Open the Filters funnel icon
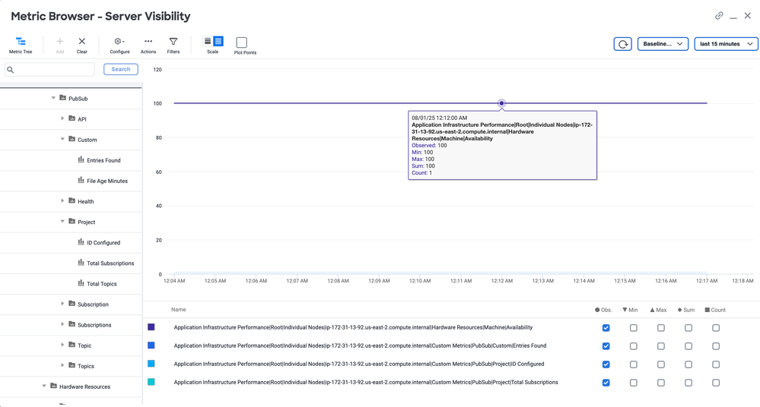Screen dimensions: 760x407 173,42
